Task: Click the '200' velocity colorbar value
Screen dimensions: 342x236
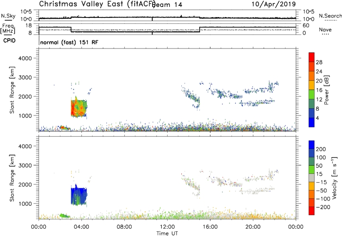Action: 321,149
